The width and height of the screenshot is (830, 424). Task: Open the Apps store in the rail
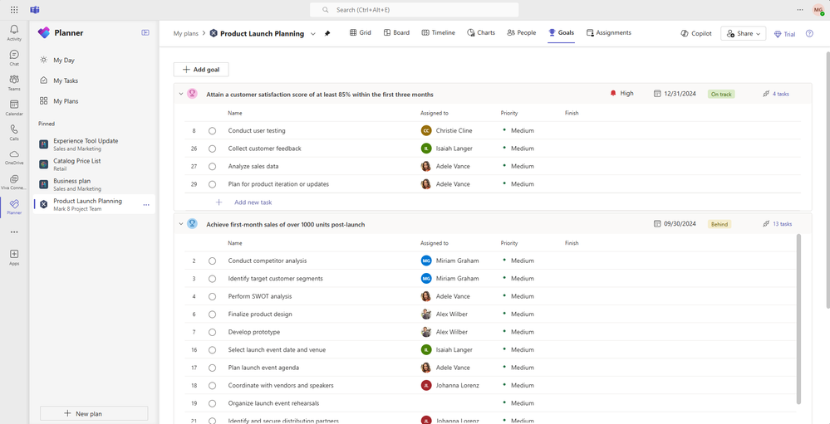coord(14,257)
